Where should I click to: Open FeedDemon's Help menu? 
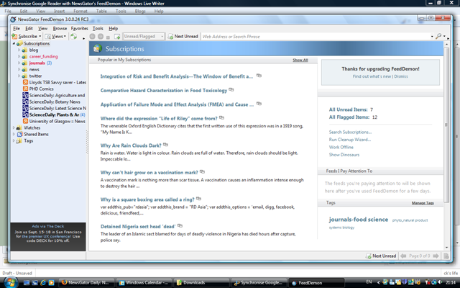[x=114, y=29]
